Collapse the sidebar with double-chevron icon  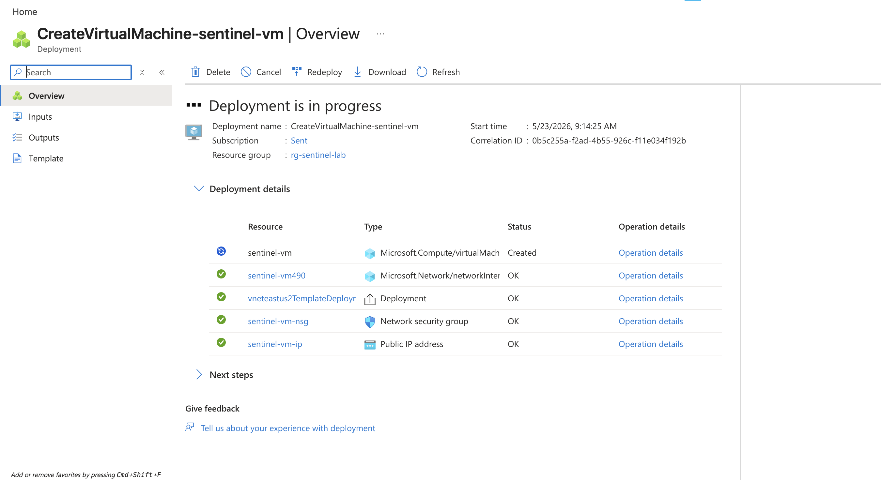162,72
